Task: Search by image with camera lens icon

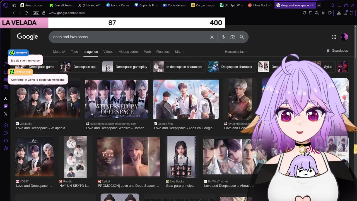Action: pyautogui.click(x=233, y=37)
